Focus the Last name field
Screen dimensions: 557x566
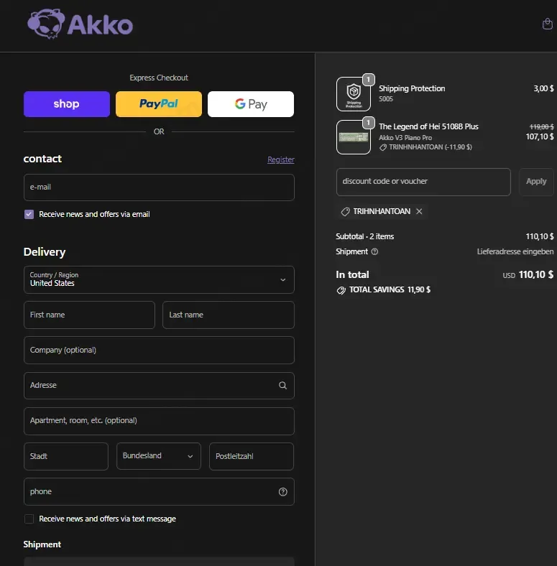point(229,315)
